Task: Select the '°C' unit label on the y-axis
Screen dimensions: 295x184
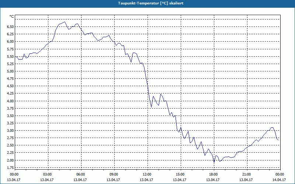Action: click(x=11, y=17)
